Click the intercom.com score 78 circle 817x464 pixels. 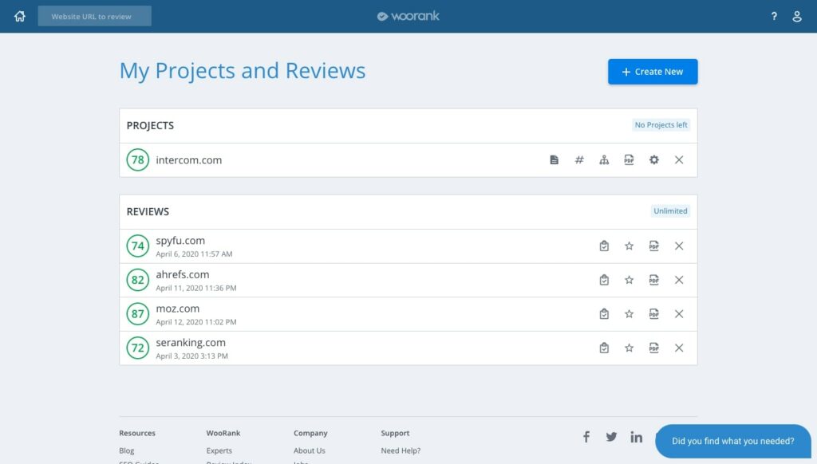tap(137, 160)
